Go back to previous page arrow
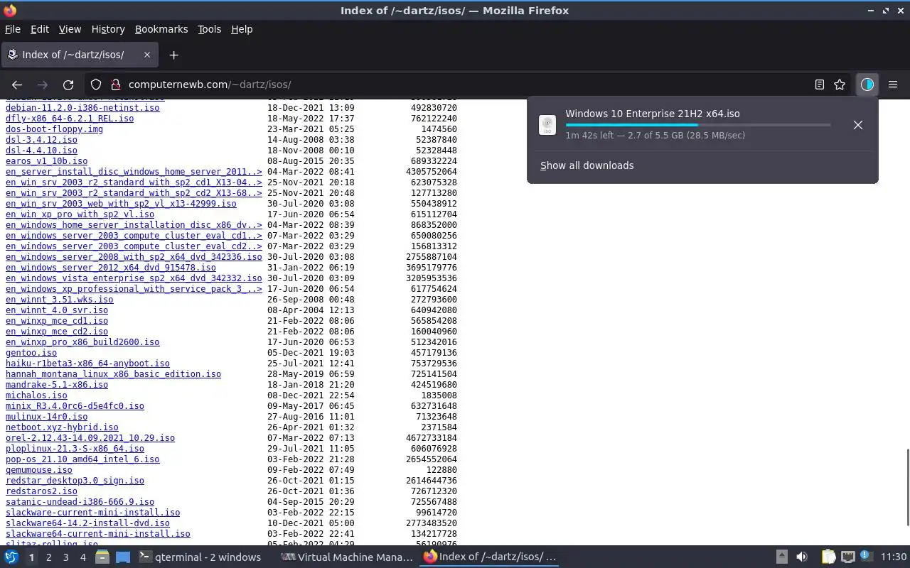The width and height of the screenshot is (910, 568). point(17,84)
